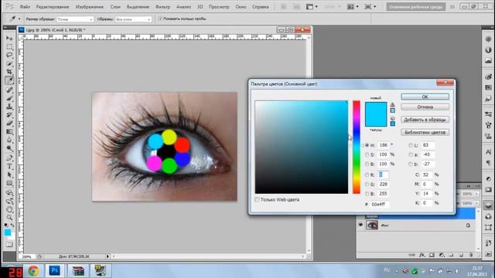Select the Dodge tool
Screen dimensions: 495x278
coord(9,148)
